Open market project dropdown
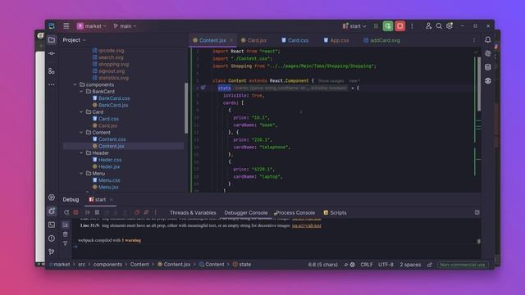Image resolution: width=525 pixels, height=295 pixels. (91, 26)
